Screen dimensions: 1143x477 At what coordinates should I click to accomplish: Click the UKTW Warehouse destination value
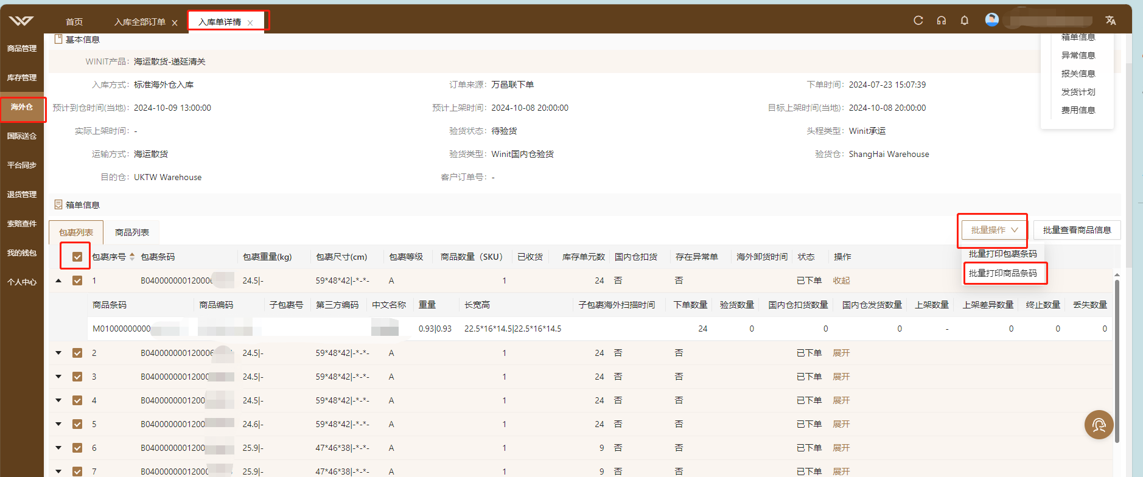(167, 177)
